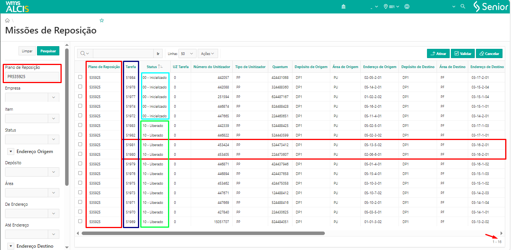Screen dimensions: 511x250
Task: Tick the checkbox for row Tarefa 51981
Action: coord(80,144)
